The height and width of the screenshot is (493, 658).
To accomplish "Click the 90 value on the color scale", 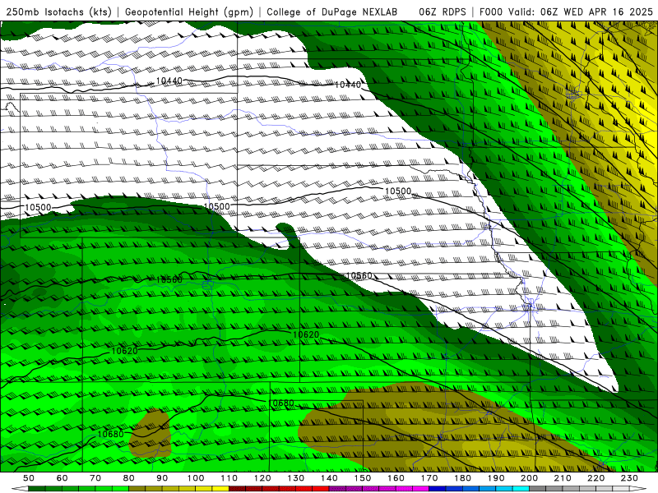I will click(162, 478).
